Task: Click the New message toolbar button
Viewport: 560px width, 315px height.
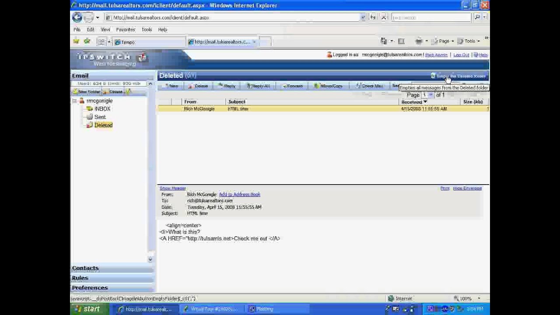Action: coord(172,86)
